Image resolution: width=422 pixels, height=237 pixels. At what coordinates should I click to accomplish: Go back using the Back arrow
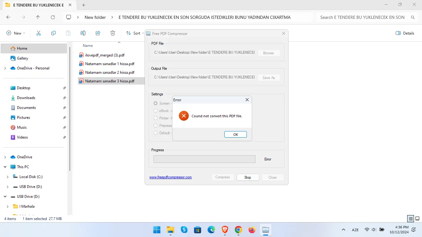[8, 17]
